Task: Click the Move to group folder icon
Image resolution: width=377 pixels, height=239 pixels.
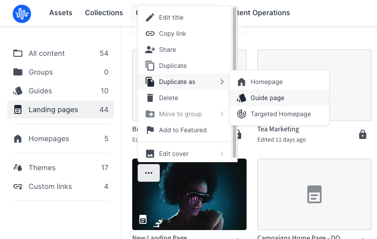Action: coord(150,114)
